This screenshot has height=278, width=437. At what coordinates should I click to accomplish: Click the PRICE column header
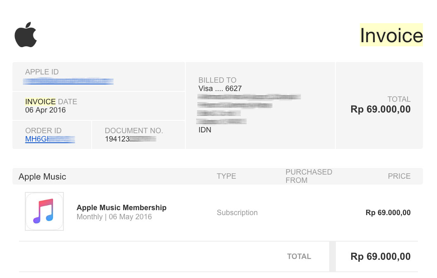[399, 176]
